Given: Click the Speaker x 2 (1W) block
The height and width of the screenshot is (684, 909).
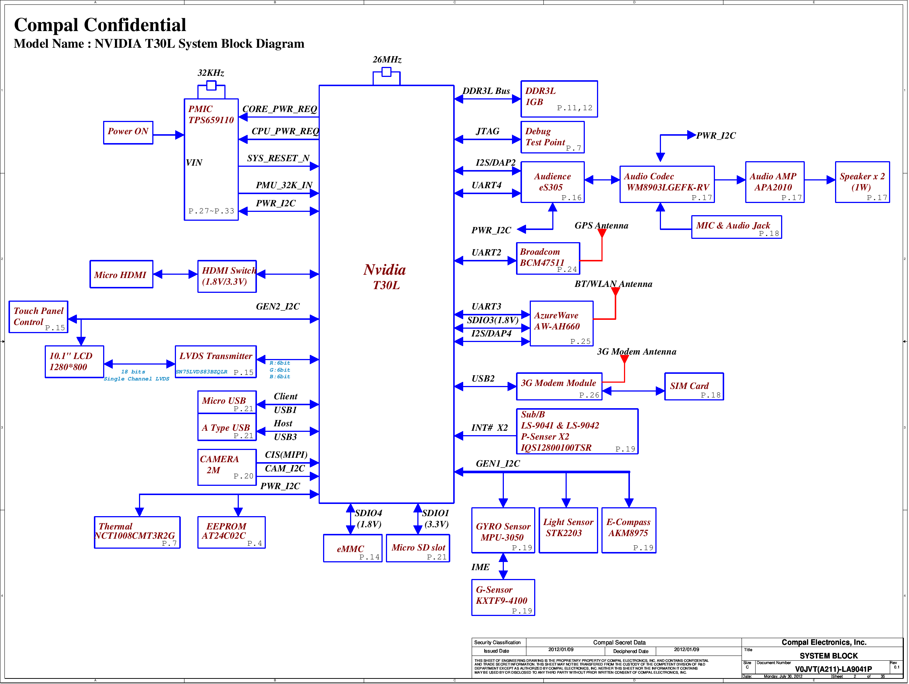Looking at the screenshot, I should 862,182.
